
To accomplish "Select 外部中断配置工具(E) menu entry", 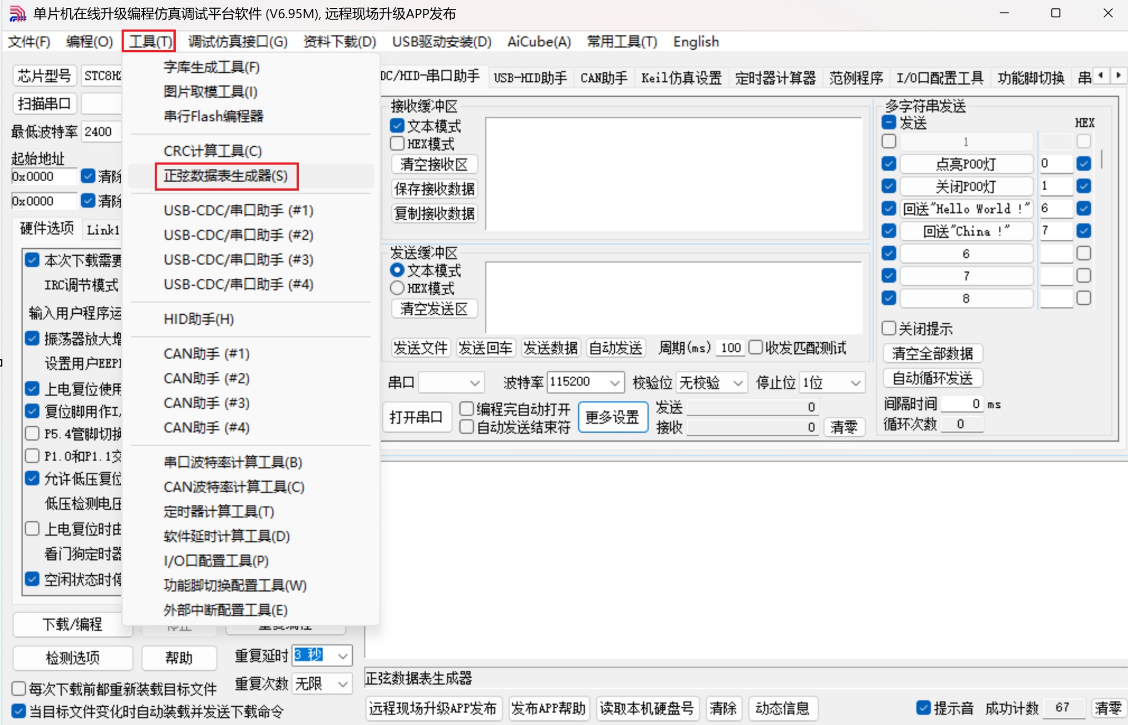I will coord(226,610).
